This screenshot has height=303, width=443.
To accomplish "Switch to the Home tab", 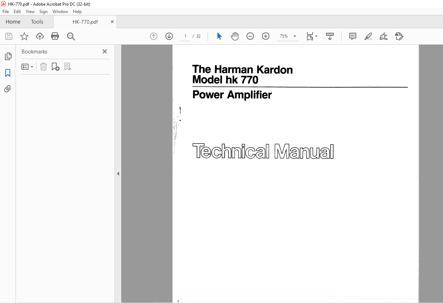I will pyautogui.click(x=13, y=22).
